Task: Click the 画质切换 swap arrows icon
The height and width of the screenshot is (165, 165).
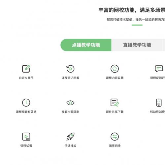Action: (115, 137)
